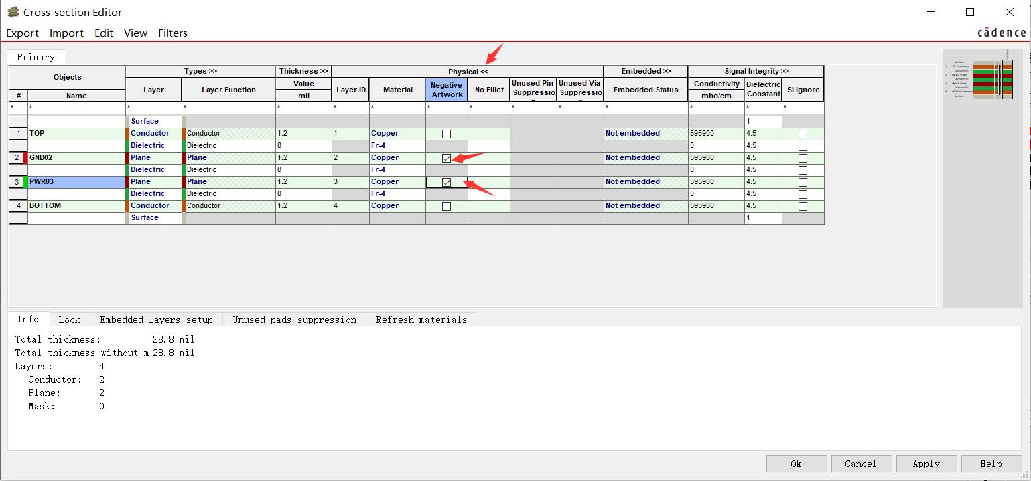
Task: Select the Primary tab
Action: pos(36,57)
